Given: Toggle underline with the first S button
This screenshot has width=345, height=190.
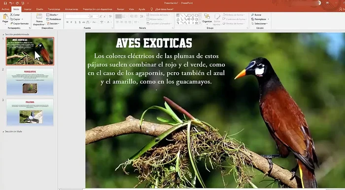Looking at the screenshot, I should point(75,22).
